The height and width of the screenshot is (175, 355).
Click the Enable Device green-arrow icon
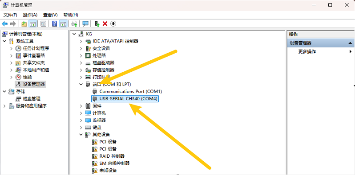pyautogui.click(x=97, y=23)
